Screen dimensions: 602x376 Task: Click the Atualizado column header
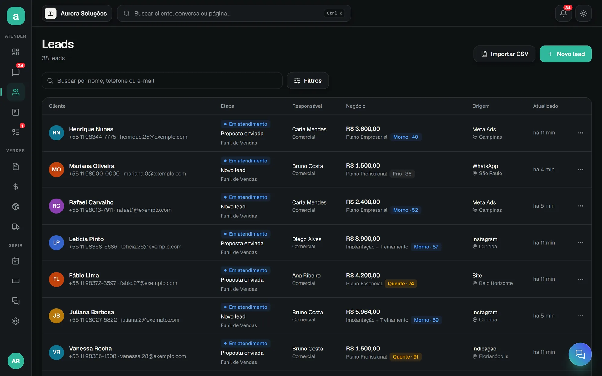[545, 106]
